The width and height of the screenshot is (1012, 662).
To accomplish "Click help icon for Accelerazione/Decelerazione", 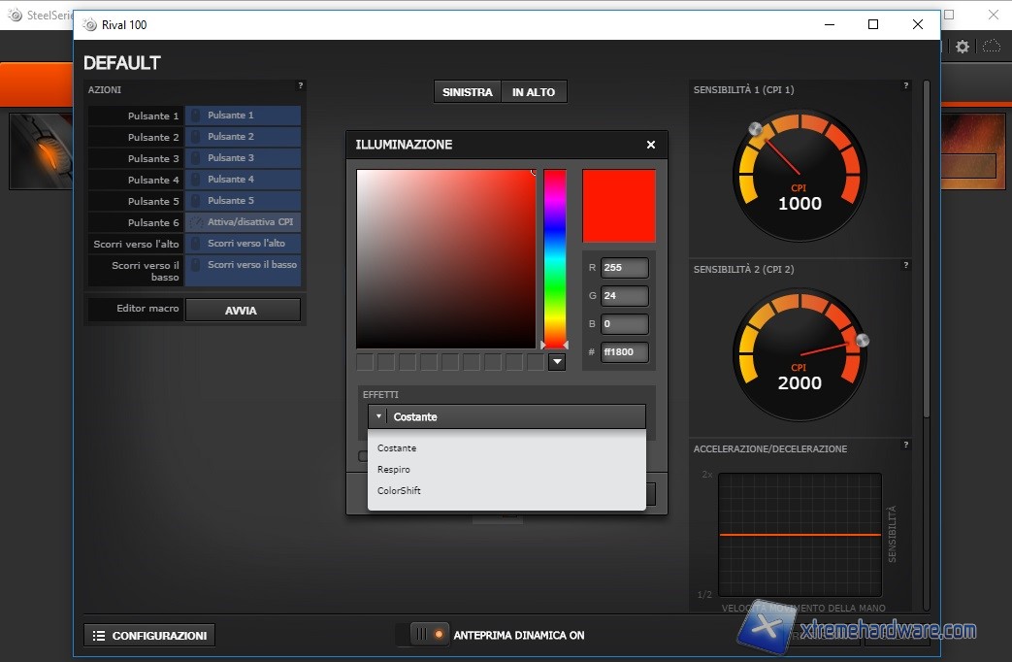I will (906, 446).
